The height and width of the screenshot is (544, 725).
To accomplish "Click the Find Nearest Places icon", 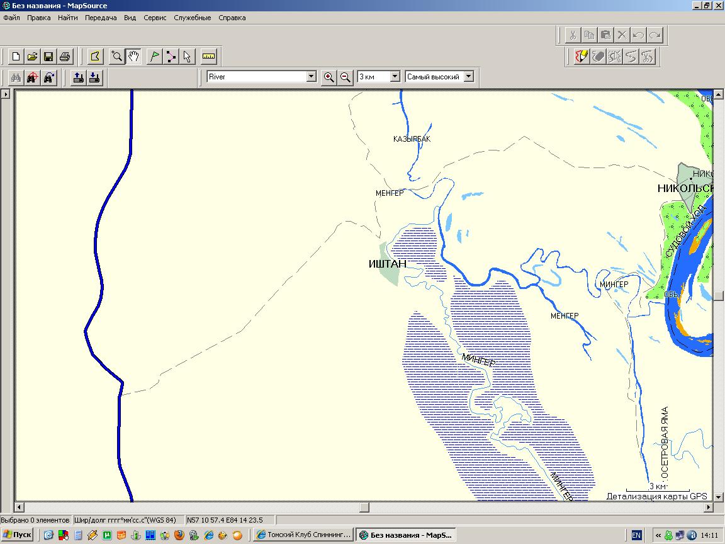I will (33, 77).
